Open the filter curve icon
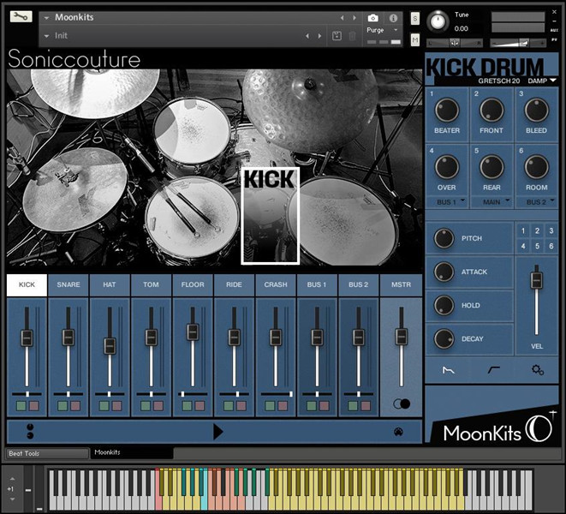 (x=492, y=370)
